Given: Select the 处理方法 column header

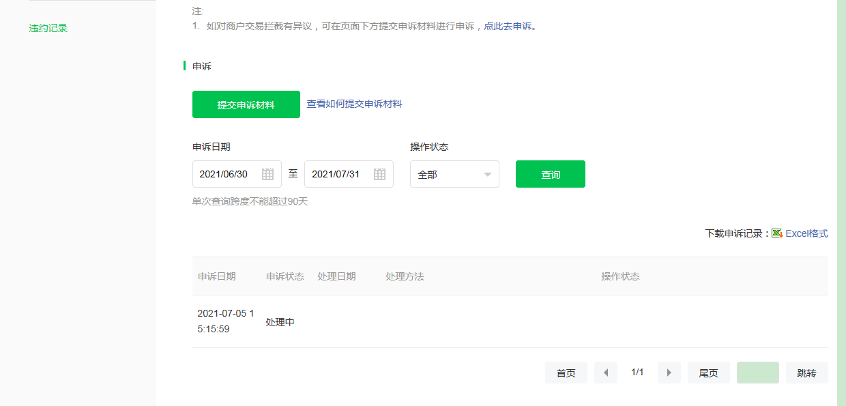Looking at the screenshot, I should [405, 276].
